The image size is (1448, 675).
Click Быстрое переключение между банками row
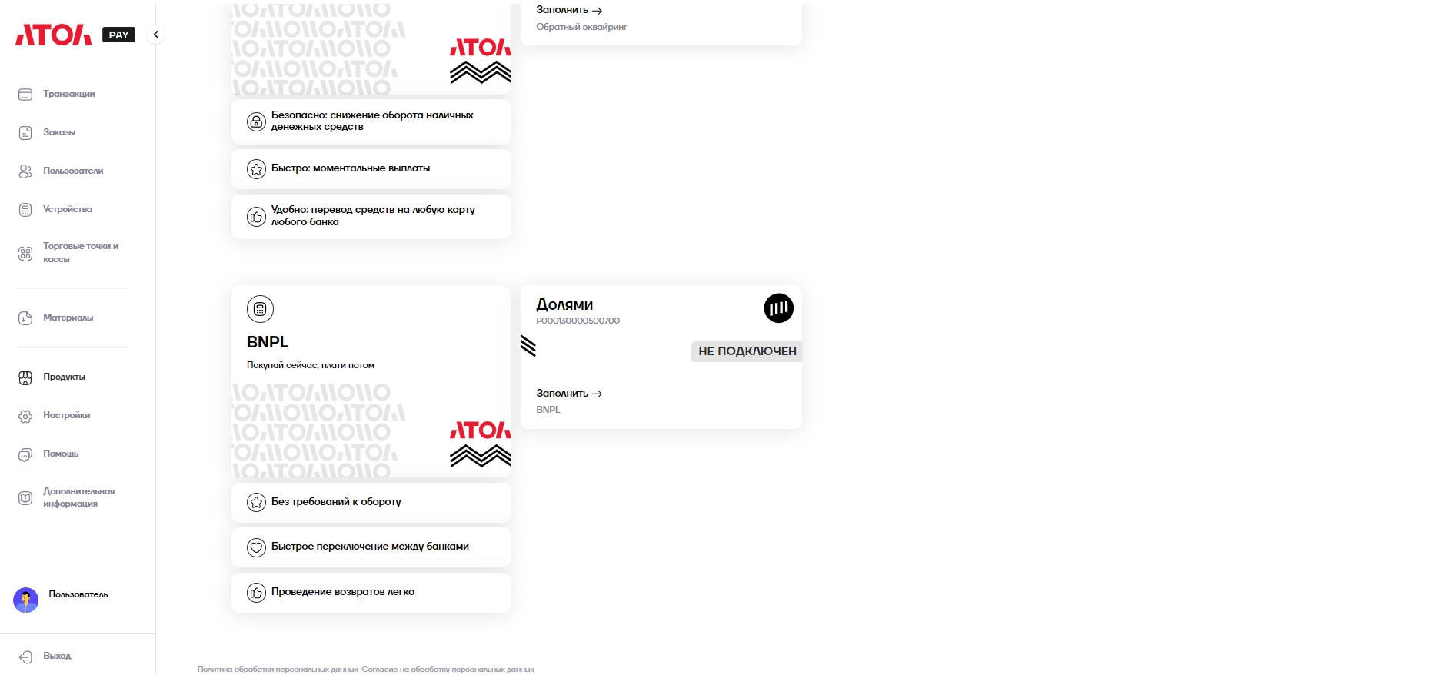371,547
